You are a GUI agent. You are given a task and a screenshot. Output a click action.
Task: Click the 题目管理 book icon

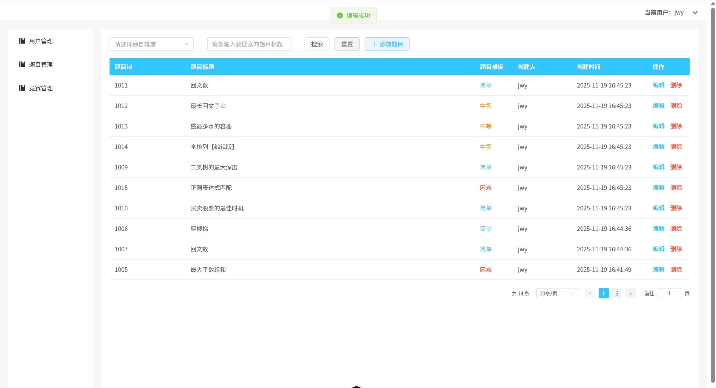coord(22,64)
